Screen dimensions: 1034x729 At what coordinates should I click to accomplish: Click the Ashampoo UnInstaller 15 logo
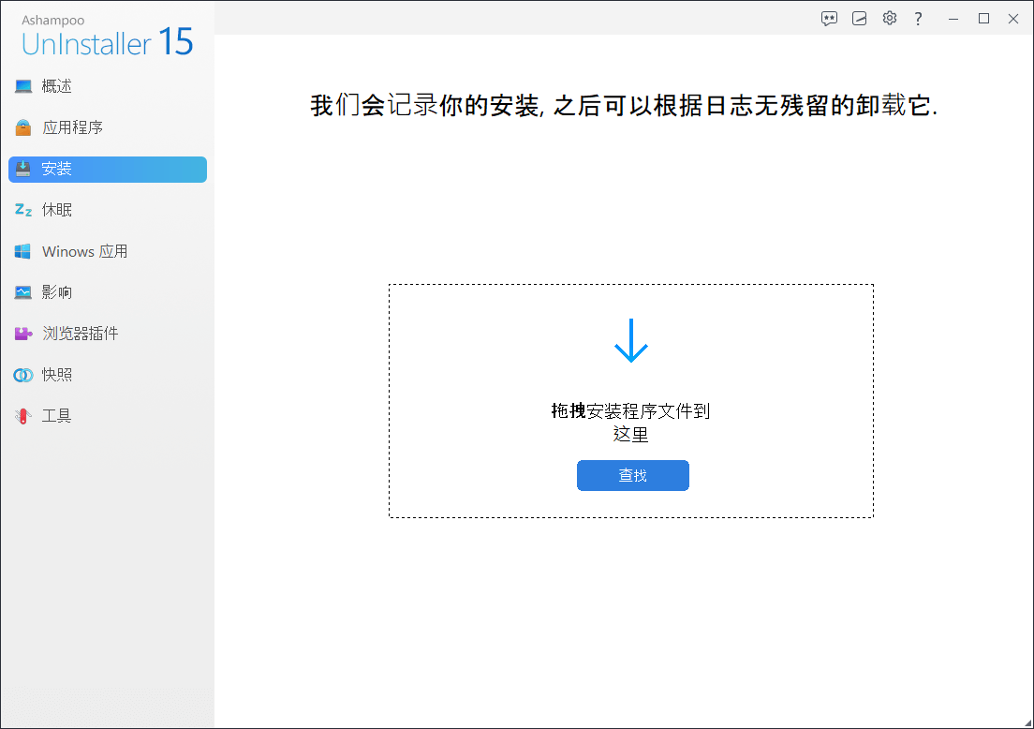pos(107,37)
